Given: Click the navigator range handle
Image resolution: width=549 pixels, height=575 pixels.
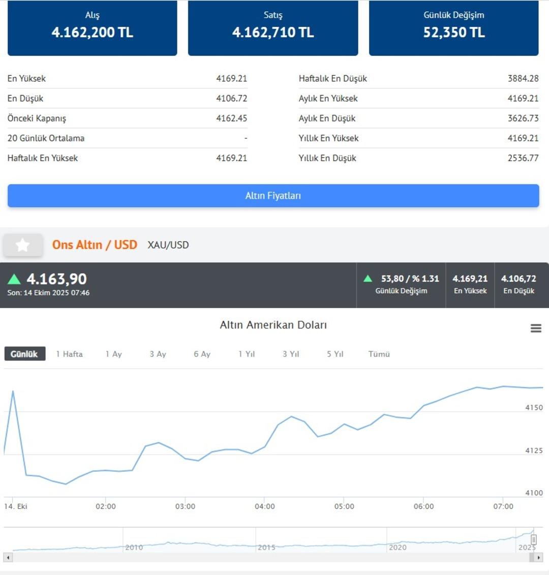Looking at the screenshot, I should point(533,539).
